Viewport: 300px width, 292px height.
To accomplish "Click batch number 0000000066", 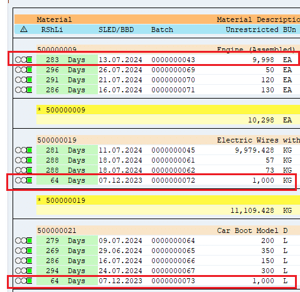I will click(x=173, y=261).
